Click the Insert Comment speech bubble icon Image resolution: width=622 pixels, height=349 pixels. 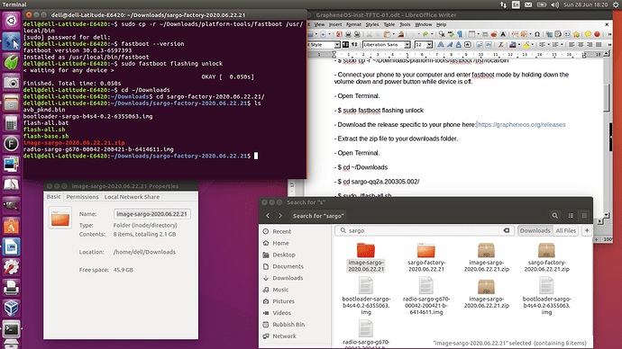(x=588, y=34)
